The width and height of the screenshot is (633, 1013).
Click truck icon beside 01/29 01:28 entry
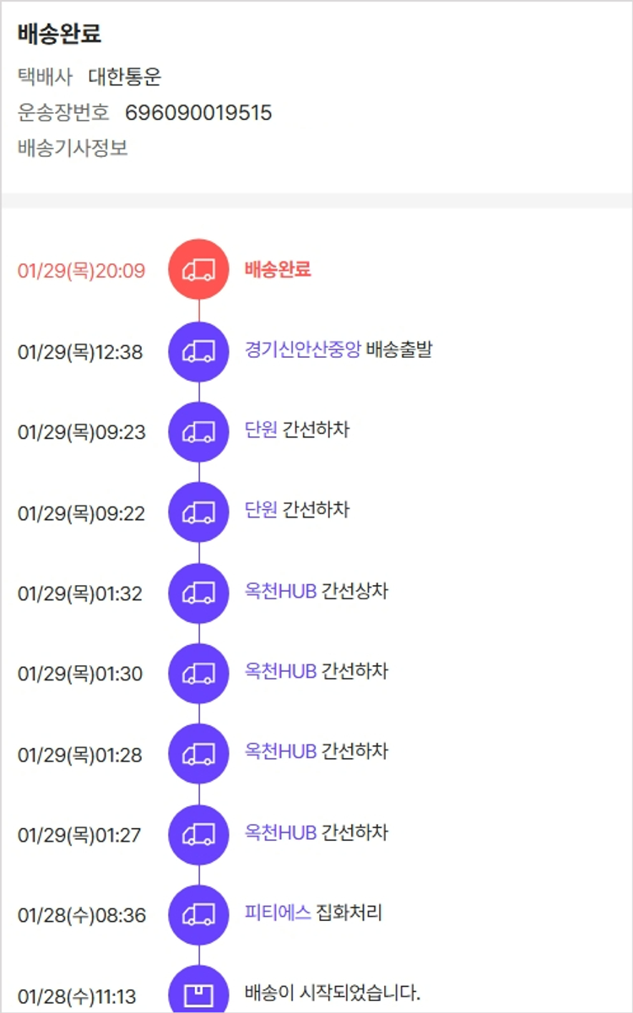[198, 754]
